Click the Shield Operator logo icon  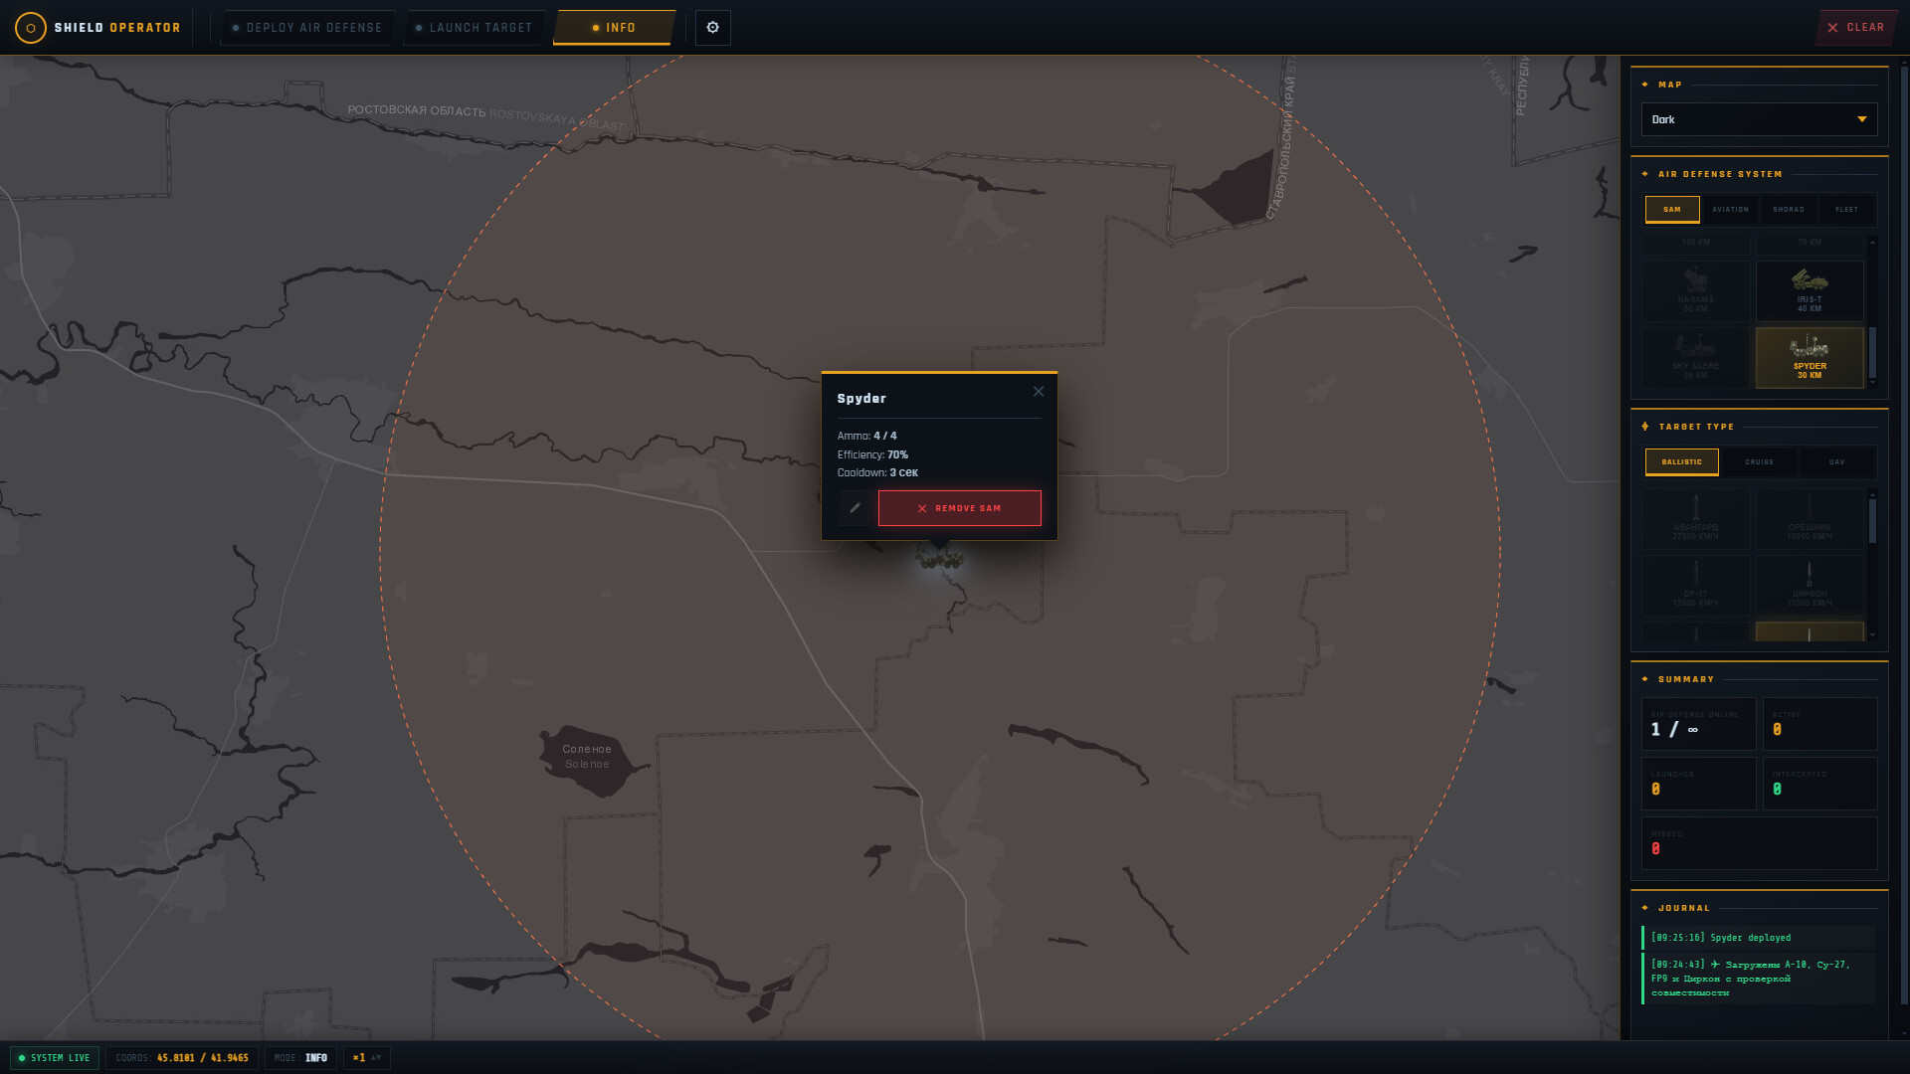click(x=31, y=28)
